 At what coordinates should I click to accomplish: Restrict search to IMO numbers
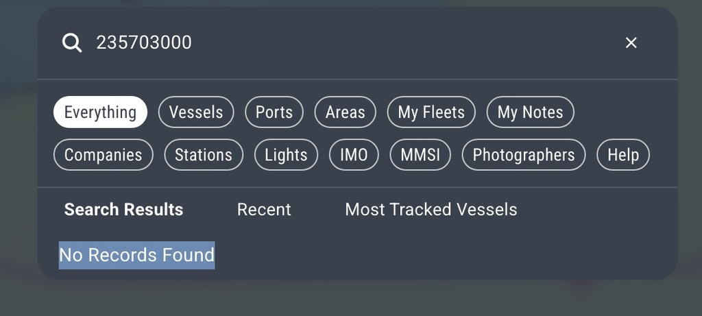point(354,155)
